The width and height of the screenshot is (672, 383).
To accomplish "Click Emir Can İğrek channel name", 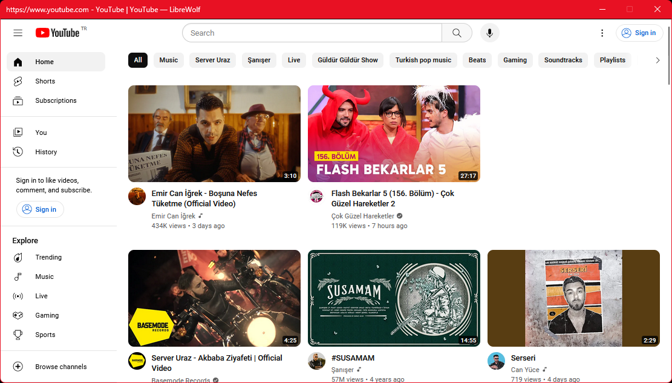I will click(x=173, y=216).
